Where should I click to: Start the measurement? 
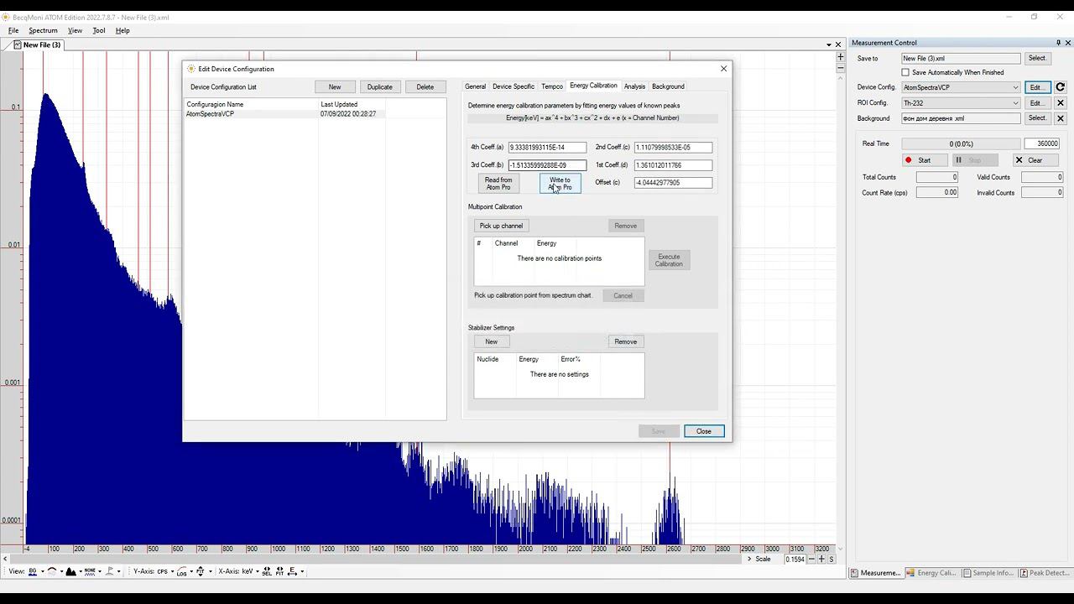pyautogui.click(x=923, y=160)
